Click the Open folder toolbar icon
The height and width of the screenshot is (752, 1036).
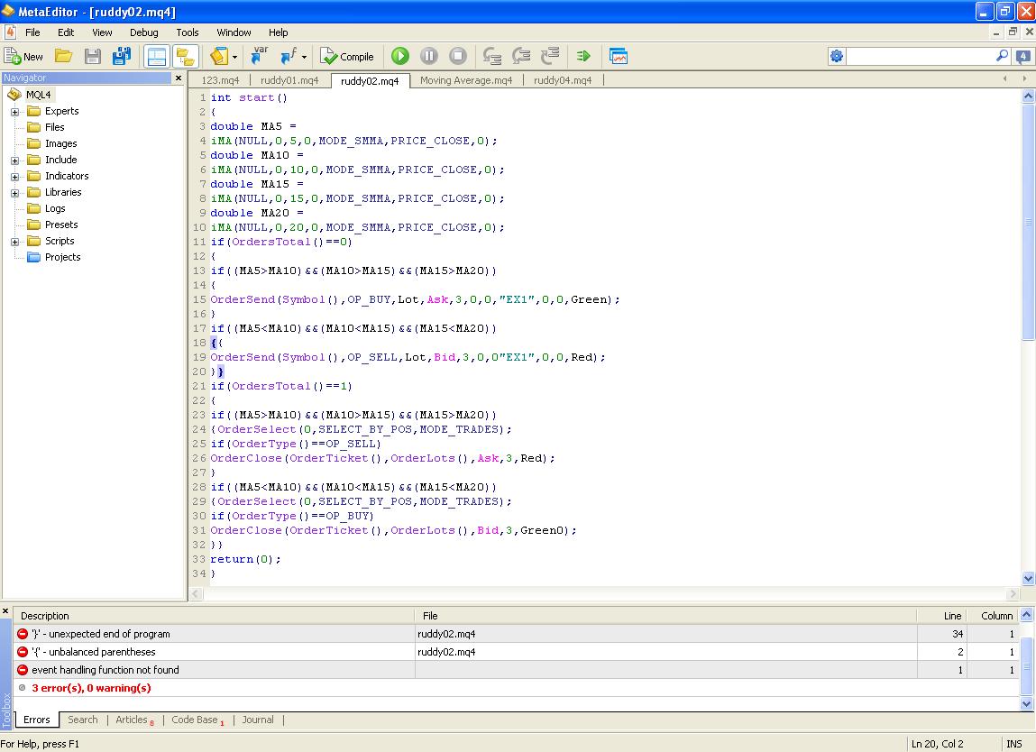tap(63, 56)
